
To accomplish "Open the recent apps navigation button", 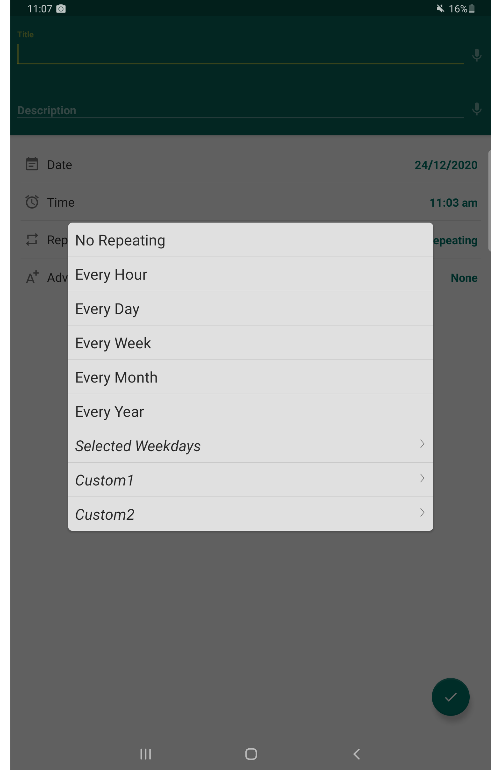I will [146, 754].
